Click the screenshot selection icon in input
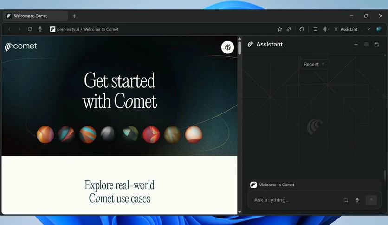Image resolution: width=388 pixels, height=225 pixels. click(x=346, y=200)
